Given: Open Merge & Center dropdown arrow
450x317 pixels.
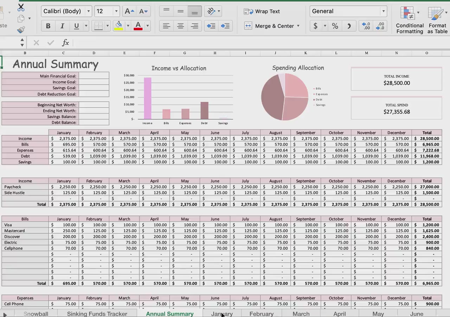Looking at the screenshot, I should tap(298, 26).
